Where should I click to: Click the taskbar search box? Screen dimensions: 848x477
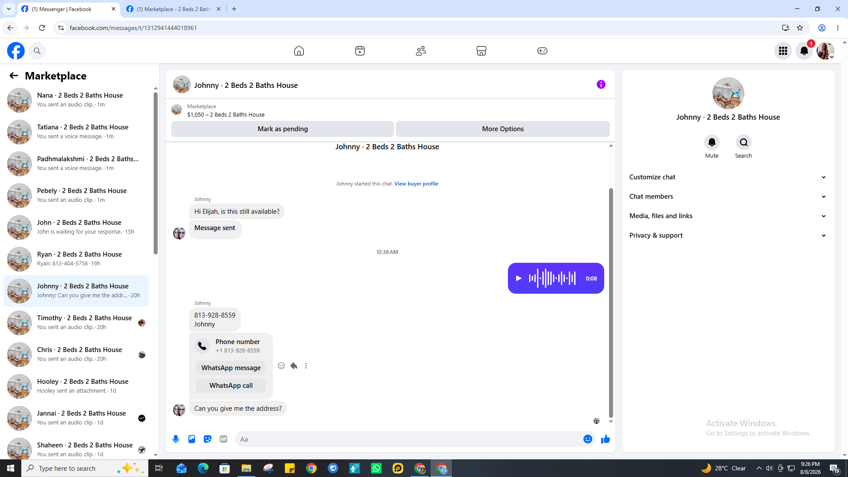coord(85,468)
